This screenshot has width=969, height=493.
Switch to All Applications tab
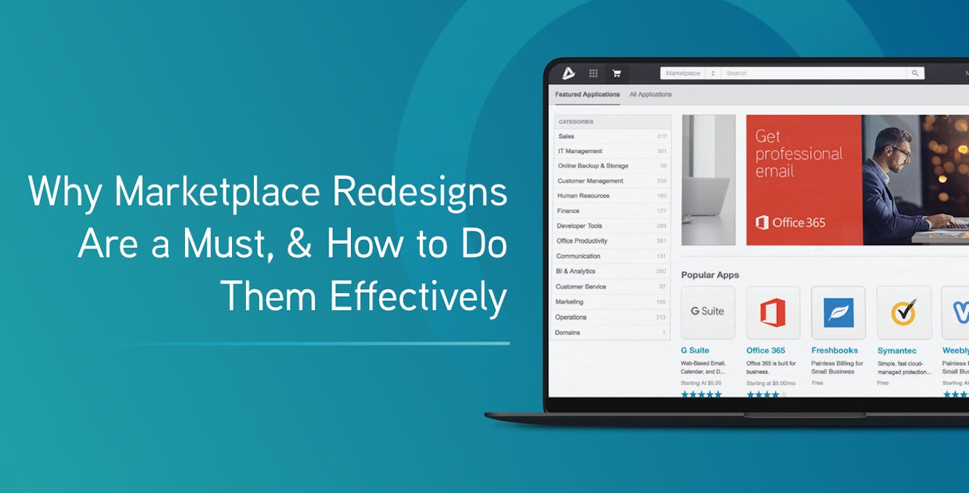[x=651, y=94]
